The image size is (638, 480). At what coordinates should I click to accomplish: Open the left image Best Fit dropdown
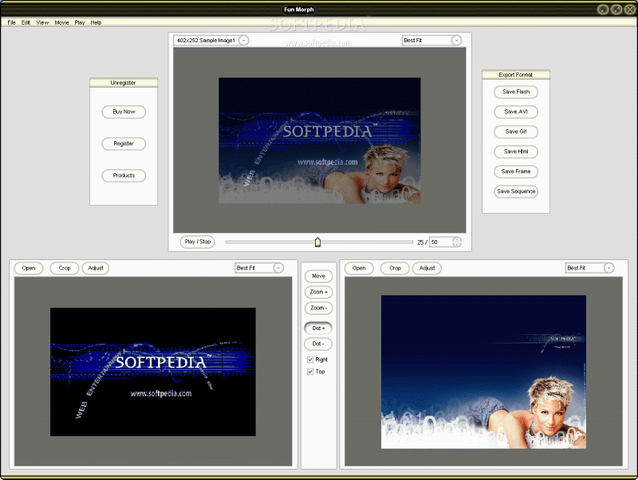pyautogui.click(x=278, y=268)
